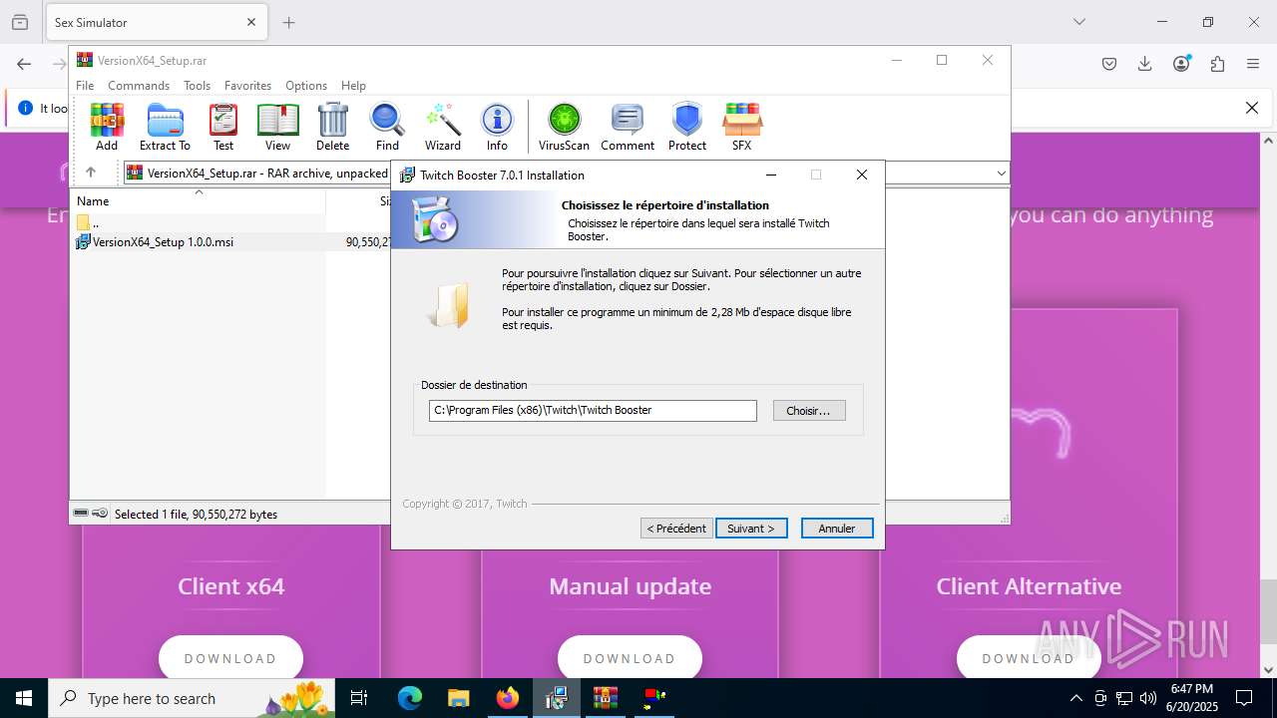
Task: Show hidden system tray icons
Action: pyautogui.click(x=1075, y=698)
